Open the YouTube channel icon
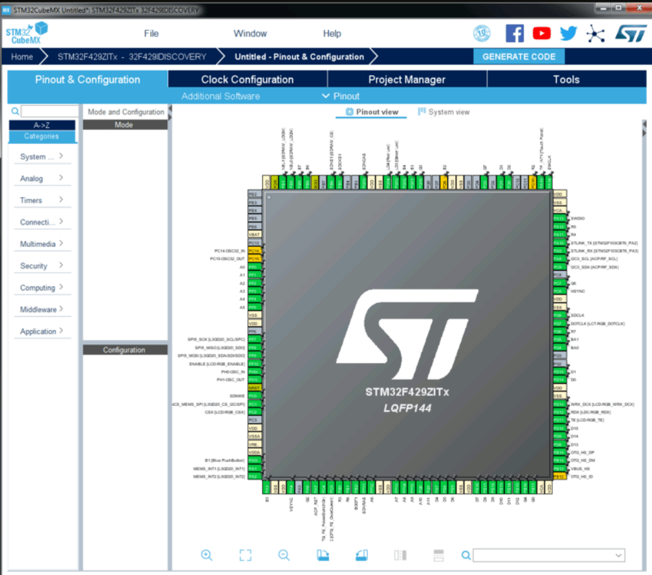 pyautogui.click(x=542, y=33)
